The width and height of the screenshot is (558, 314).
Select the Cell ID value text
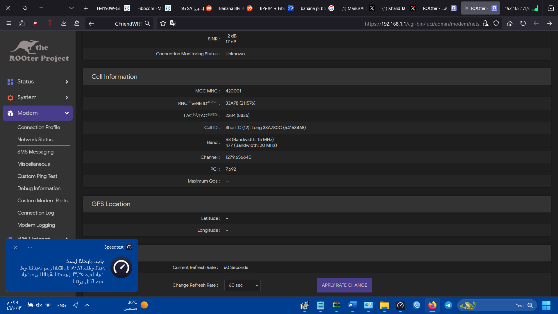[x=265, y=128]
